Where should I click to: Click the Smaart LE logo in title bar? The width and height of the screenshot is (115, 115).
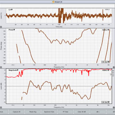53,2
